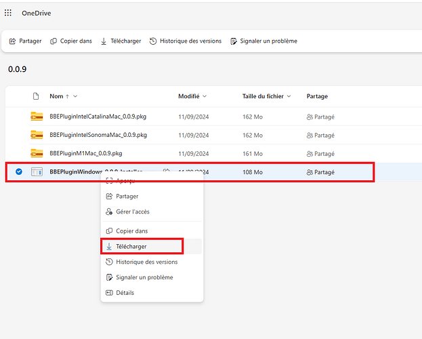Open the Taille du fichier dropdown chevron

coord(289,96)
